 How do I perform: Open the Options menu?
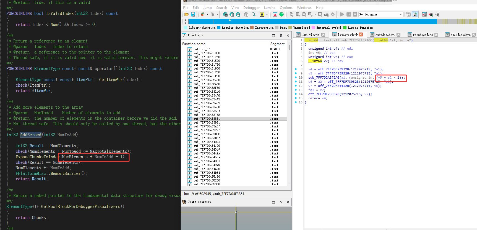coord(286,8)
